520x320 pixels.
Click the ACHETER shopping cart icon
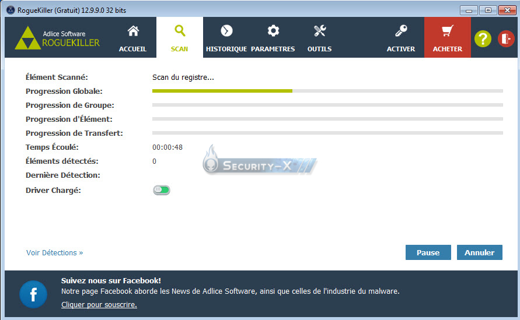tap(448, 31)
